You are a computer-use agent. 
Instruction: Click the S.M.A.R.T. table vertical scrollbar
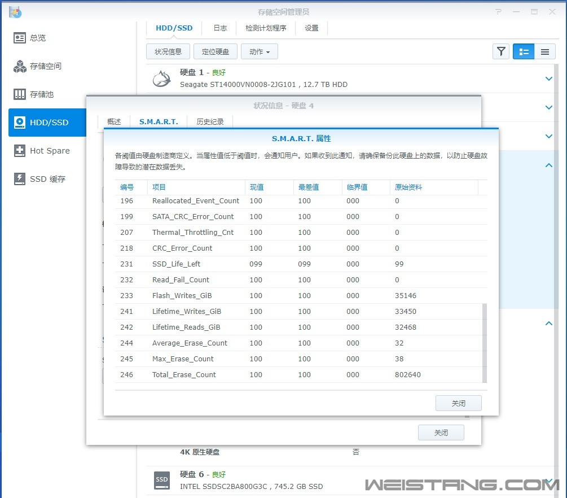[x=485, y=342]
